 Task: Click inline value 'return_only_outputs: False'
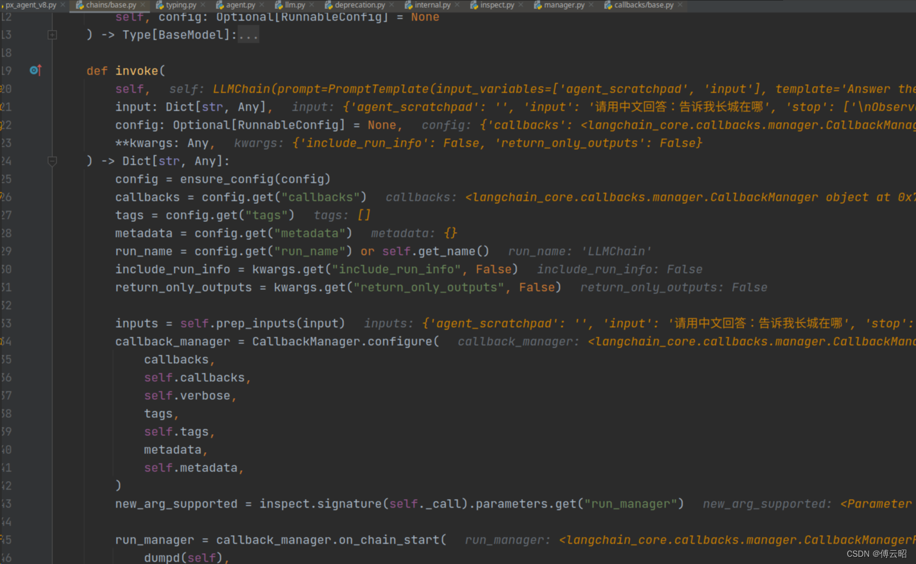click(x=674, y=287)
